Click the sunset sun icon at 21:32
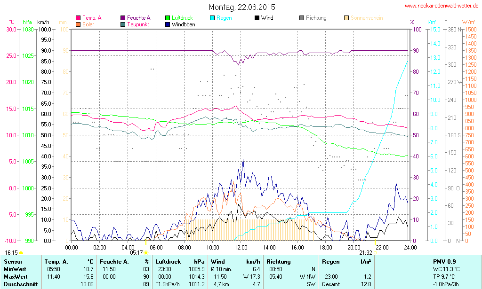This screenshot has height=289, width=482. pos(375,253)
